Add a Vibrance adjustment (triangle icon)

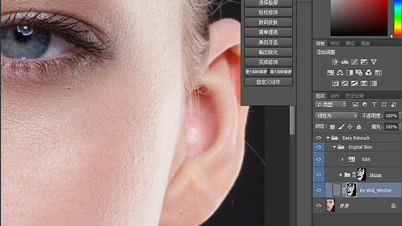tap(374, 62)
